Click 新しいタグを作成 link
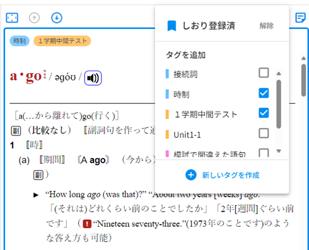The height and width of the screenshot is (250, 309). 231,175
